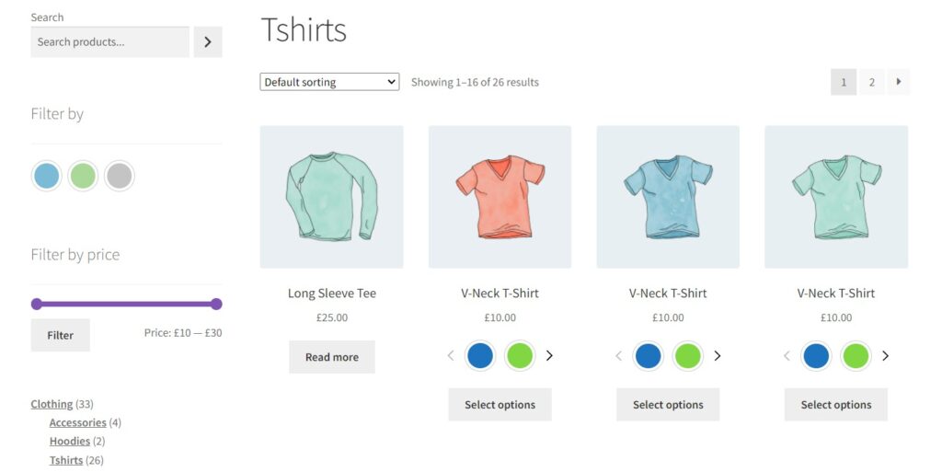Screen dimensions: 942x472
Task: Click the search submit arrow button
Action: click(208, 41)
